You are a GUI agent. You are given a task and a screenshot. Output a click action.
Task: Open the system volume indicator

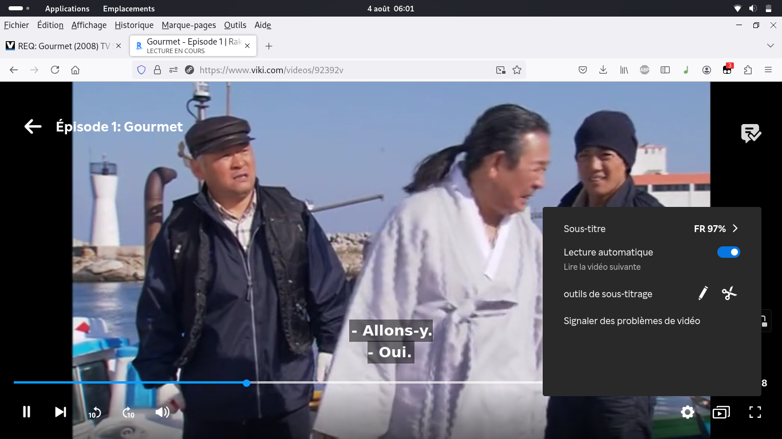753,9
